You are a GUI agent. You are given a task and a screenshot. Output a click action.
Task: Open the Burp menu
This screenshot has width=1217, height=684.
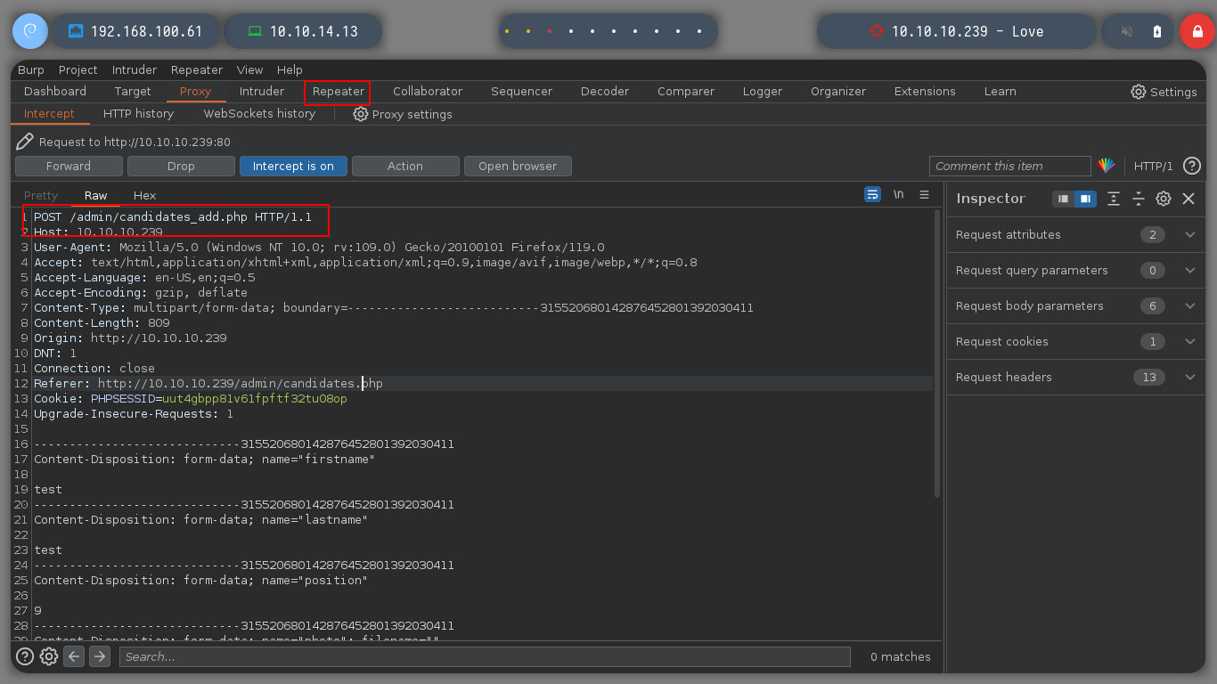(31, 69)
